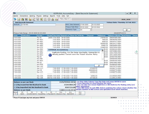Viewport: 149px width, 114px height.
Task: Click the blue picture-card toolbar icon
Action: [26, 19]
